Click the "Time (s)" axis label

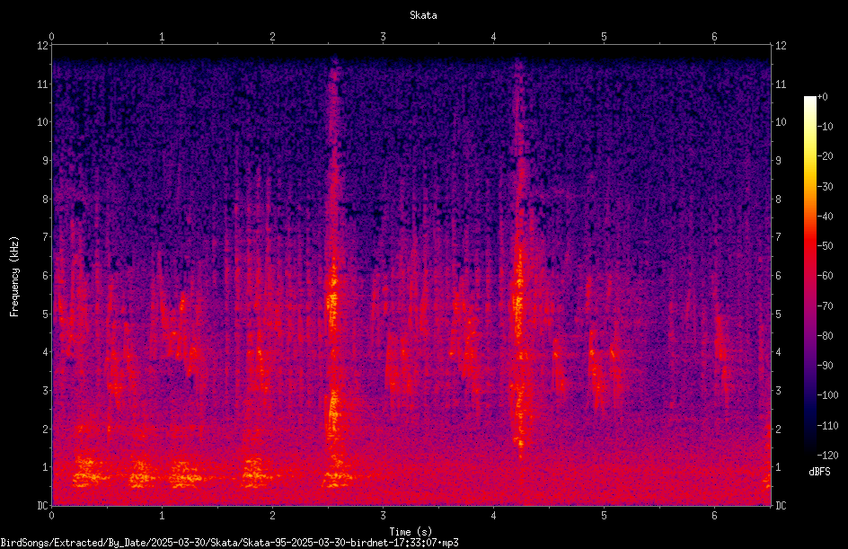point(411,532)
